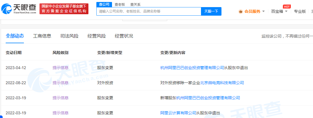The height and width of the screenshot is (118, 313).
Task: Select the date 2023-04-12
Action: (16, 68)
